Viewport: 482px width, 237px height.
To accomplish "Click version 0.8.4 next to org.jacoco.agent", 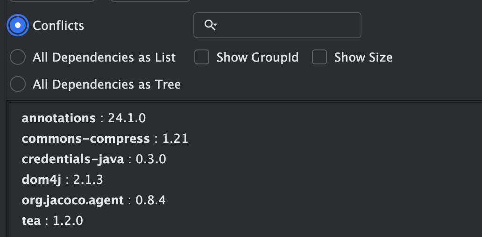I will [150, 200].
